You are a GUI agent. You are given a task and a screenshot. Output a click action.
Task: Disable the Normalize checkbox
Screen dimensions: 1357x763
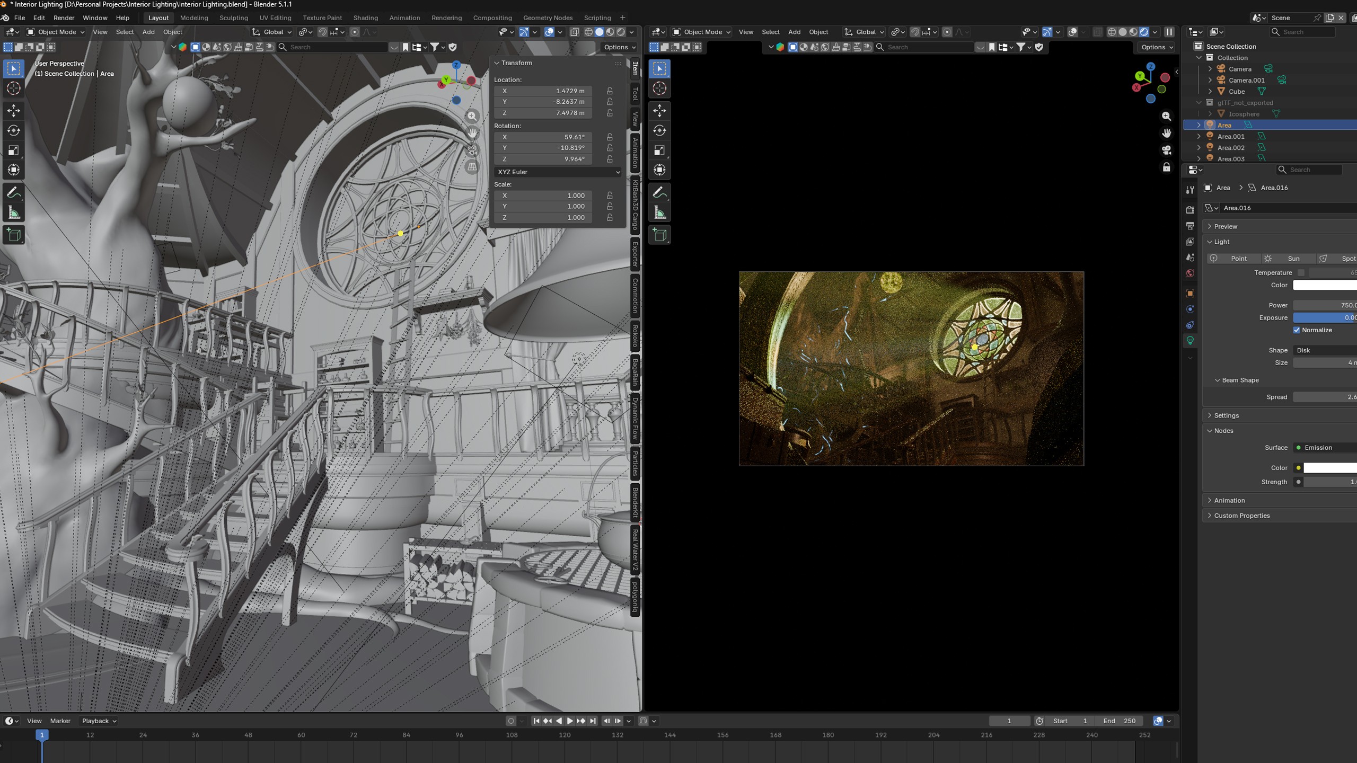click(x=1297, y=330)
